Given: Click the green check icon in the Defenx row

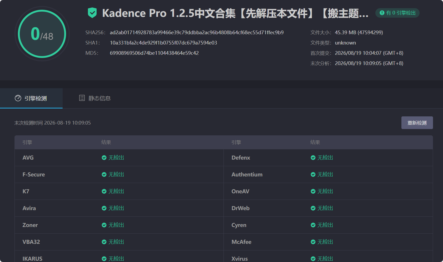Looking at the screenshot, I should [x=313, y=158].
